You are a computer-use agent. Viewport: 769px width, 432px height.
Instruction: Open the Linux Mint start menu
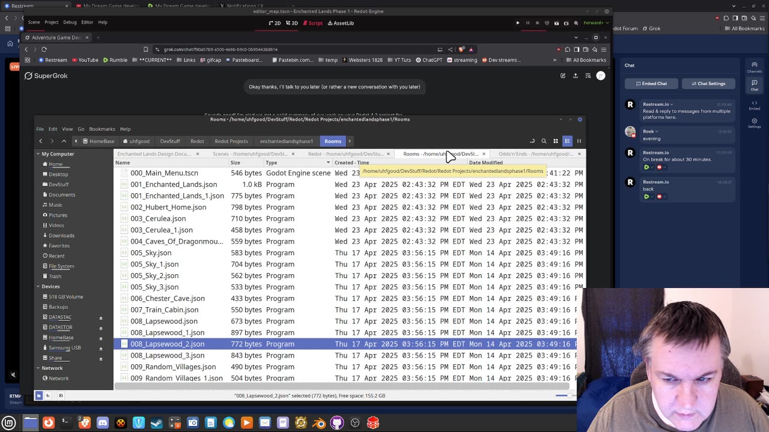click(x=9, y=423)
